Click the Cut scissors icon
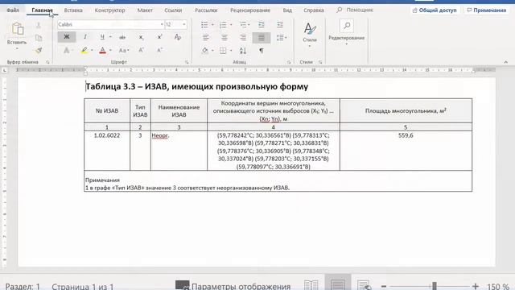The width and height of the screenshot is (515, 290). click(x=39, y=26)
